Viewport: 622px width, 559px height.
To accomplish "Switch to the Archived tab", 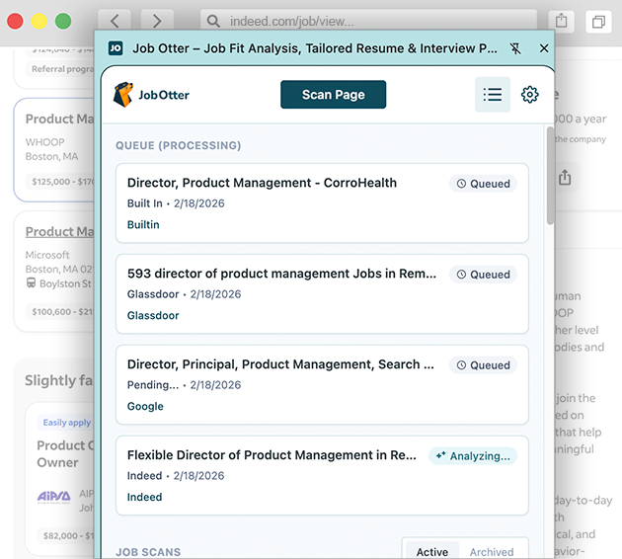I will pos(492,551).
